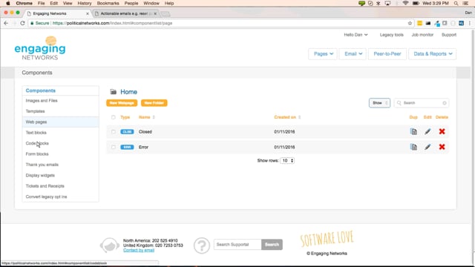Image resolution: width=475 pixels, height=267 pixels.
Task: Clear the components search field
Action: coord(445,103)
